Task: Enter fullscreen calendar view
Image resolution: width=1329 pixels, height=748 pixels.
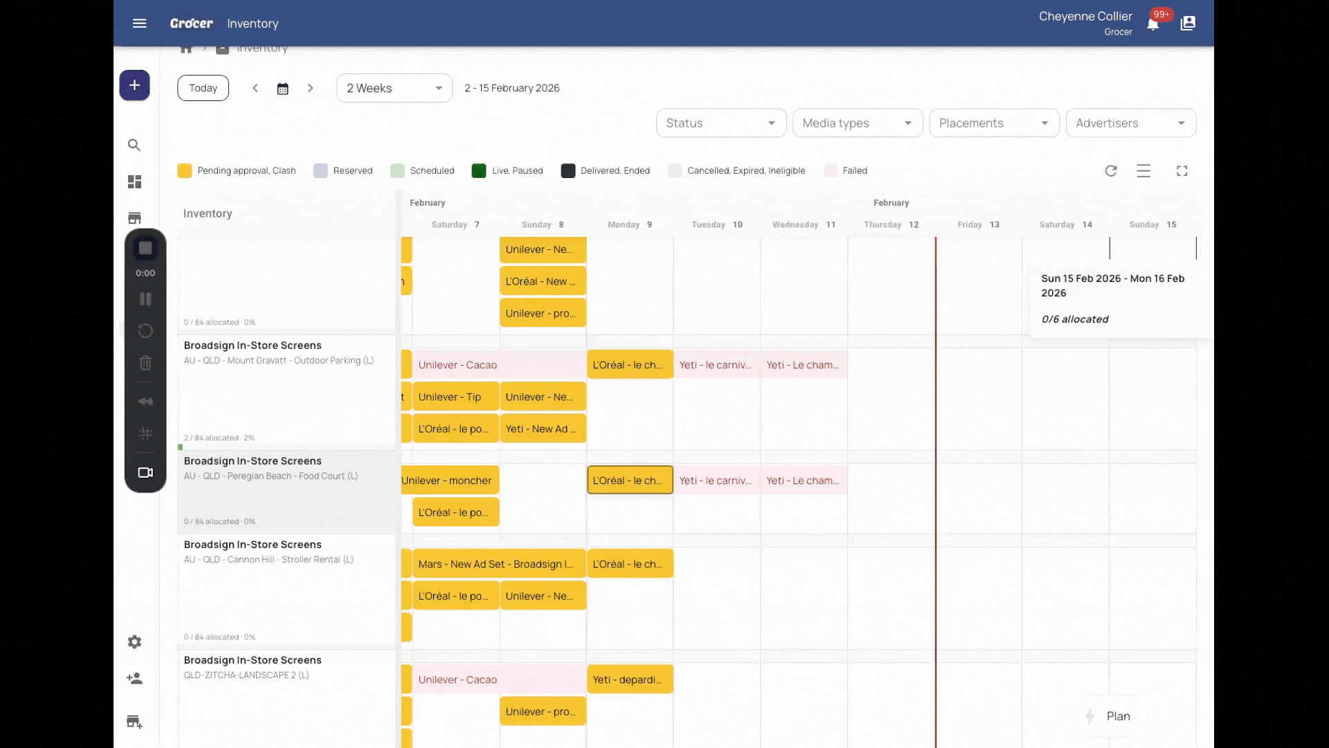Action: tap(1182, 171)
